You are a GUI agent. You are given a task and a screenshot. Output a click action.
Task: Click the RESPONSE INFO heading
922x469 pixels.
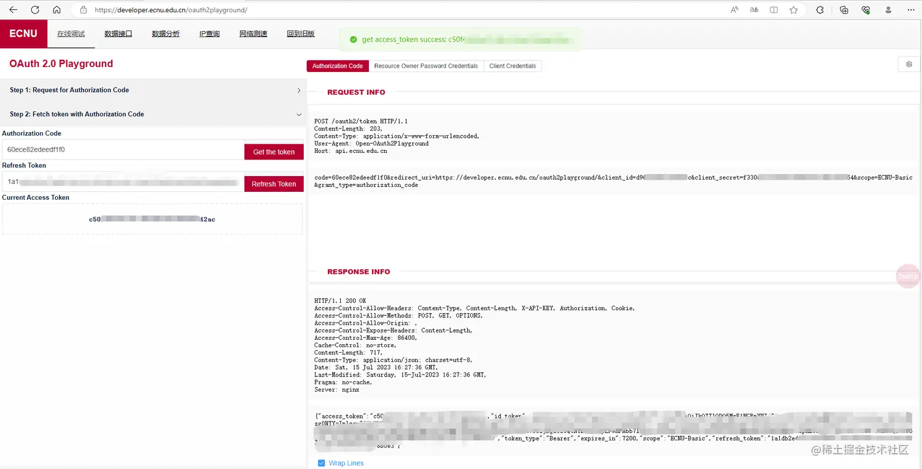tap(359, 272)
